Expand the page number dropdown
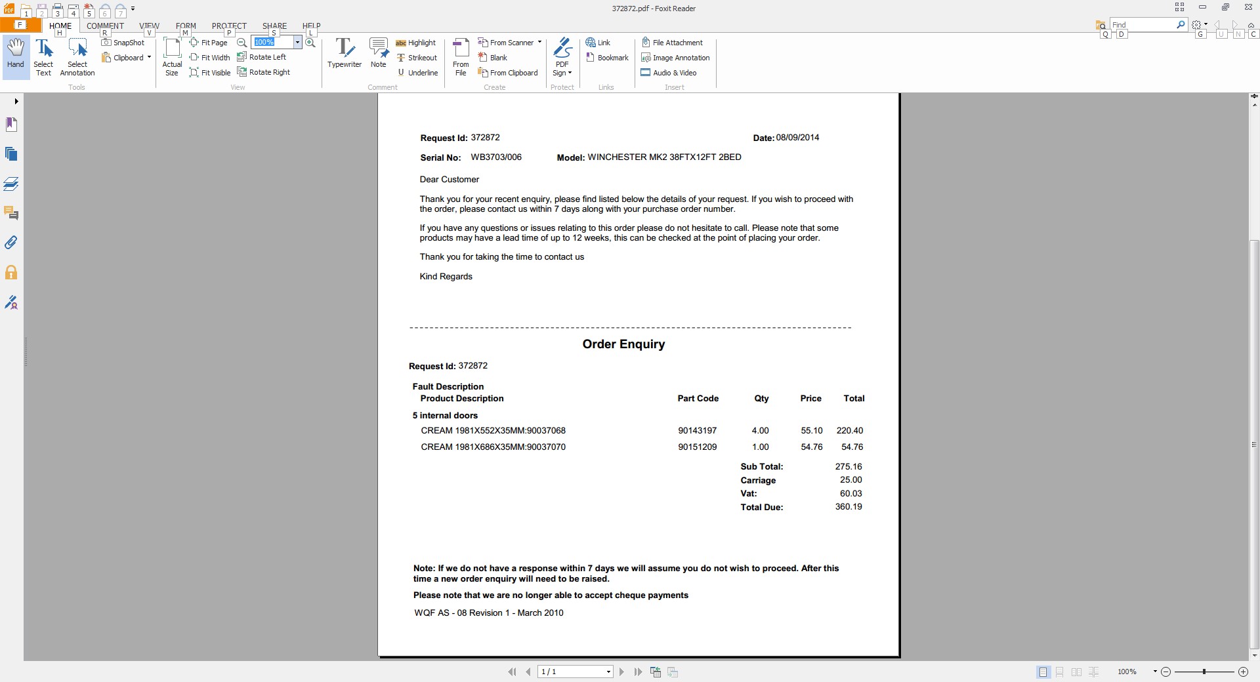 [x=608, y=672]
